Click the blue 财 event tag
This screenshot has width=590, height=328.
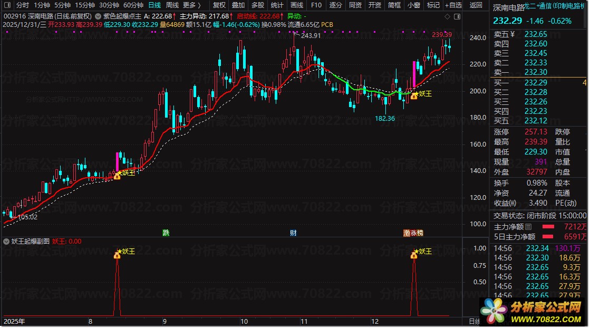tap(293, 233)
